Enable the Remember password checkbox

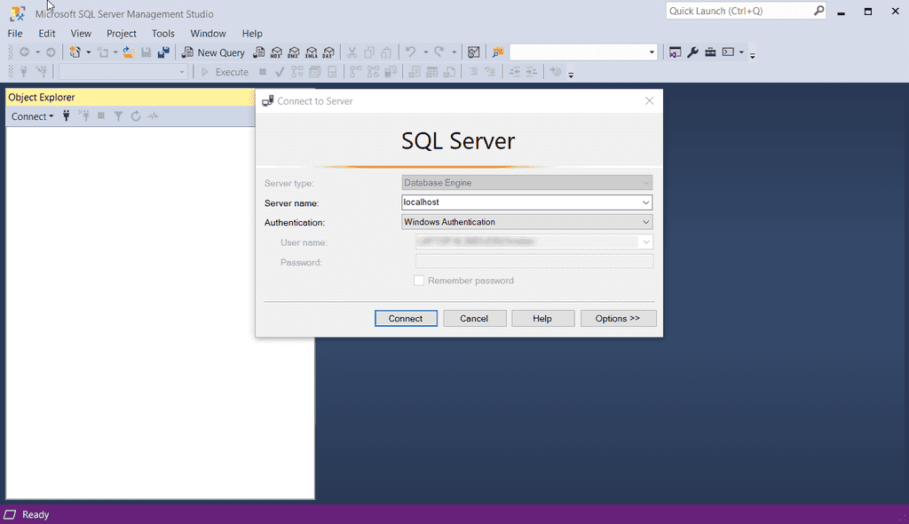point(419,280)
